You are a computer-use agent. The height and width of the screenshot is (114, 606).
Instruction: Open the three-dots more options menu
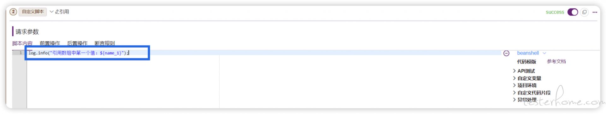tap(595, 12)
